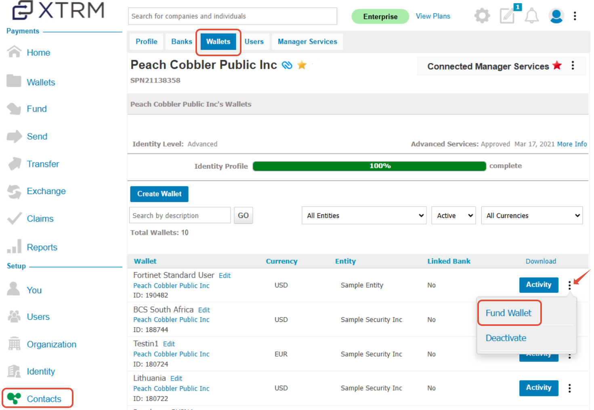Open Peach Cobbler link under BCS South Africa
Screen dimensions: 594x410
click(x=171, y=319)
